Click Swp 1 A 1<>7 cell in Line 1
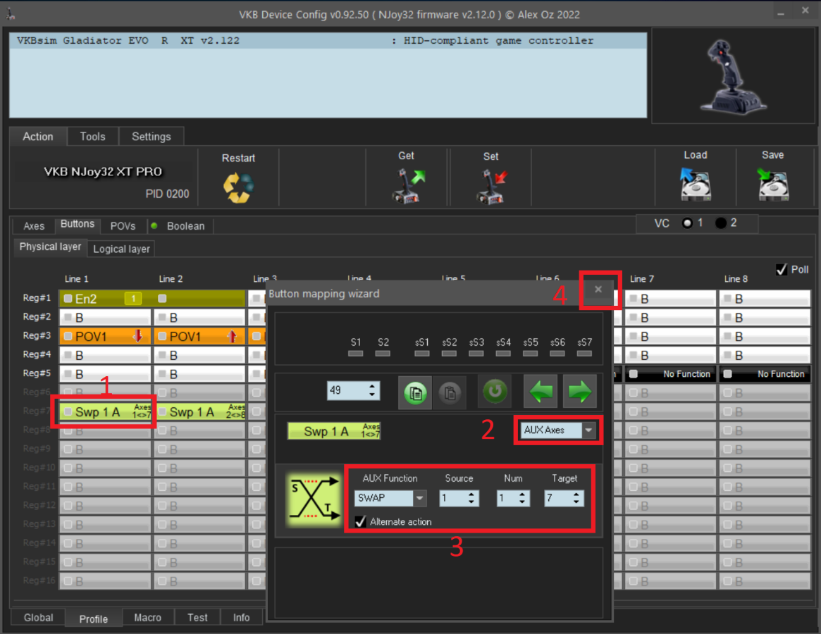Image resolution: width=821 pixels, height=634 pixels. (105, 411)
